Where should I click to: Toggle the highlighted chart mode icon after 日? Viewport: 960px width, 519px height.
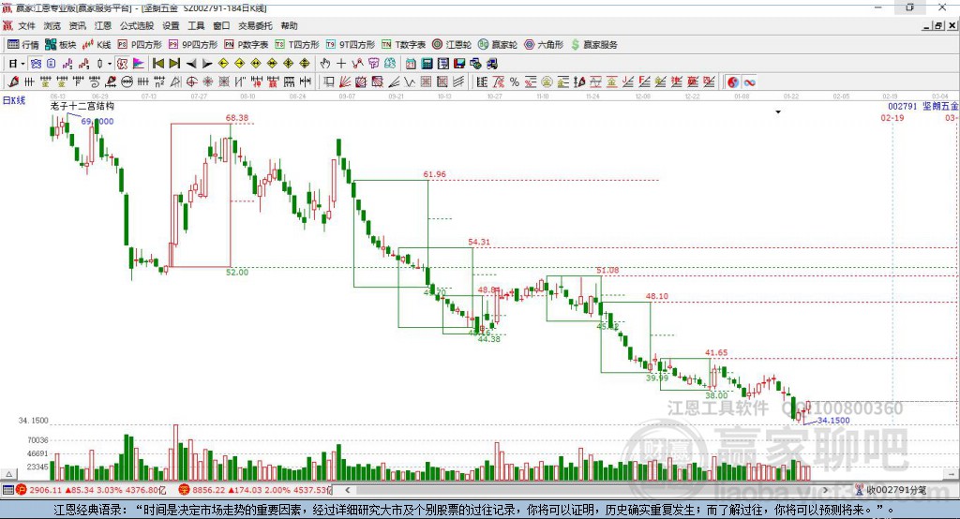37,64
